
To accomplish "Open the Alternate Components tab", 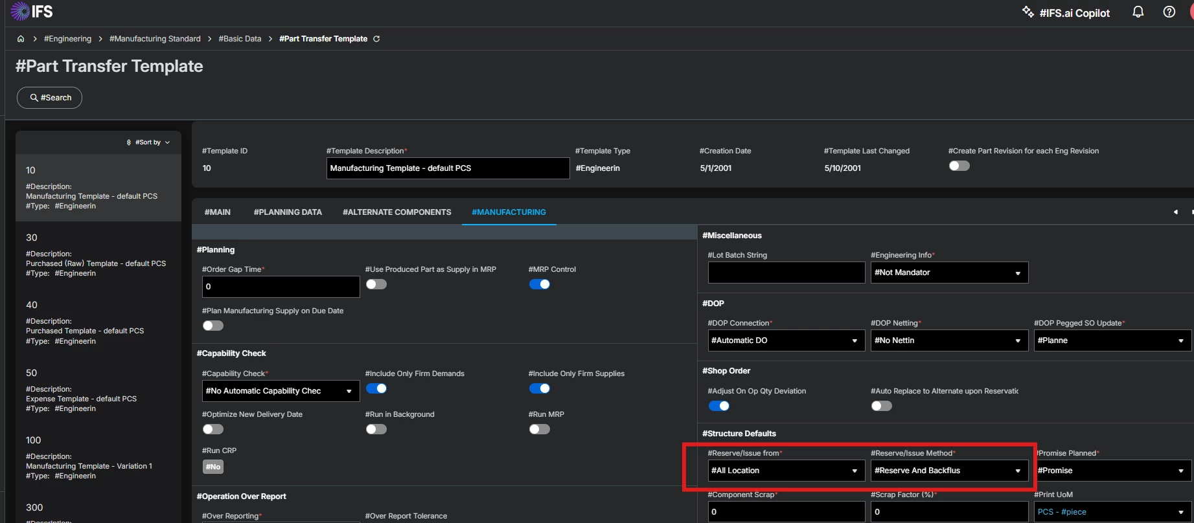I will tap(396, 212).
